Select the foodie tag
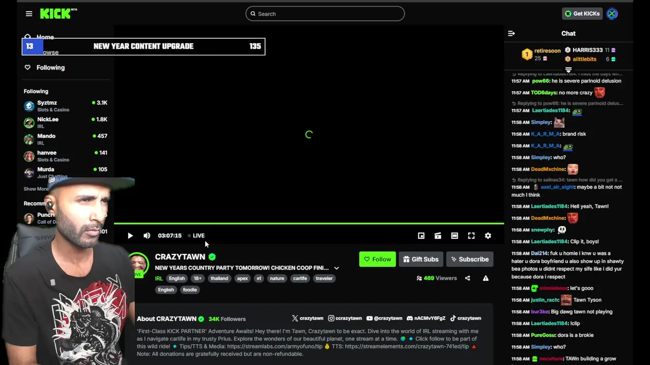Screen dimensions: 650x365 click(190, 290)
